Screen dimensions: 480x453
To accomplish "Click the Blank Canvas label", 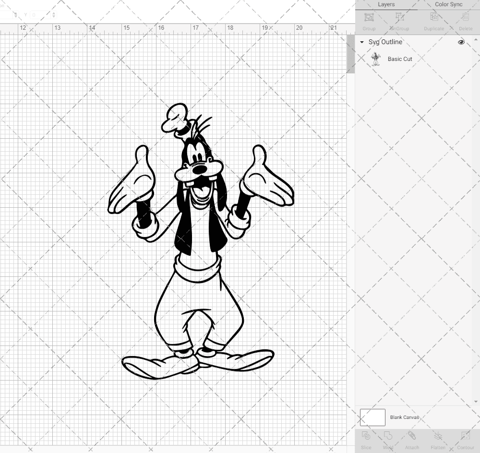I will [404, 417].
